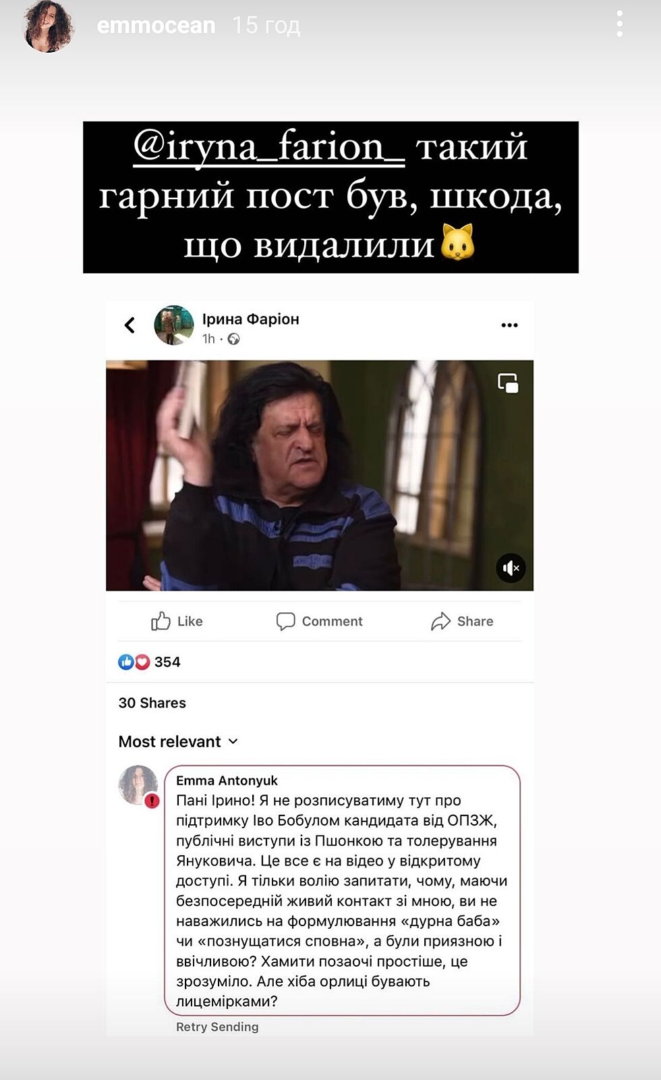Screen dimensions: 661x1080
Task: Open the Comment button
Action: pyautogui.click(x=319, y=621)
